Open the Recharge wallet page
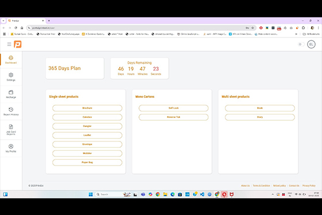The height and width of the screenshot is (215, 322). pyautogui.click(x=11, y=94)
